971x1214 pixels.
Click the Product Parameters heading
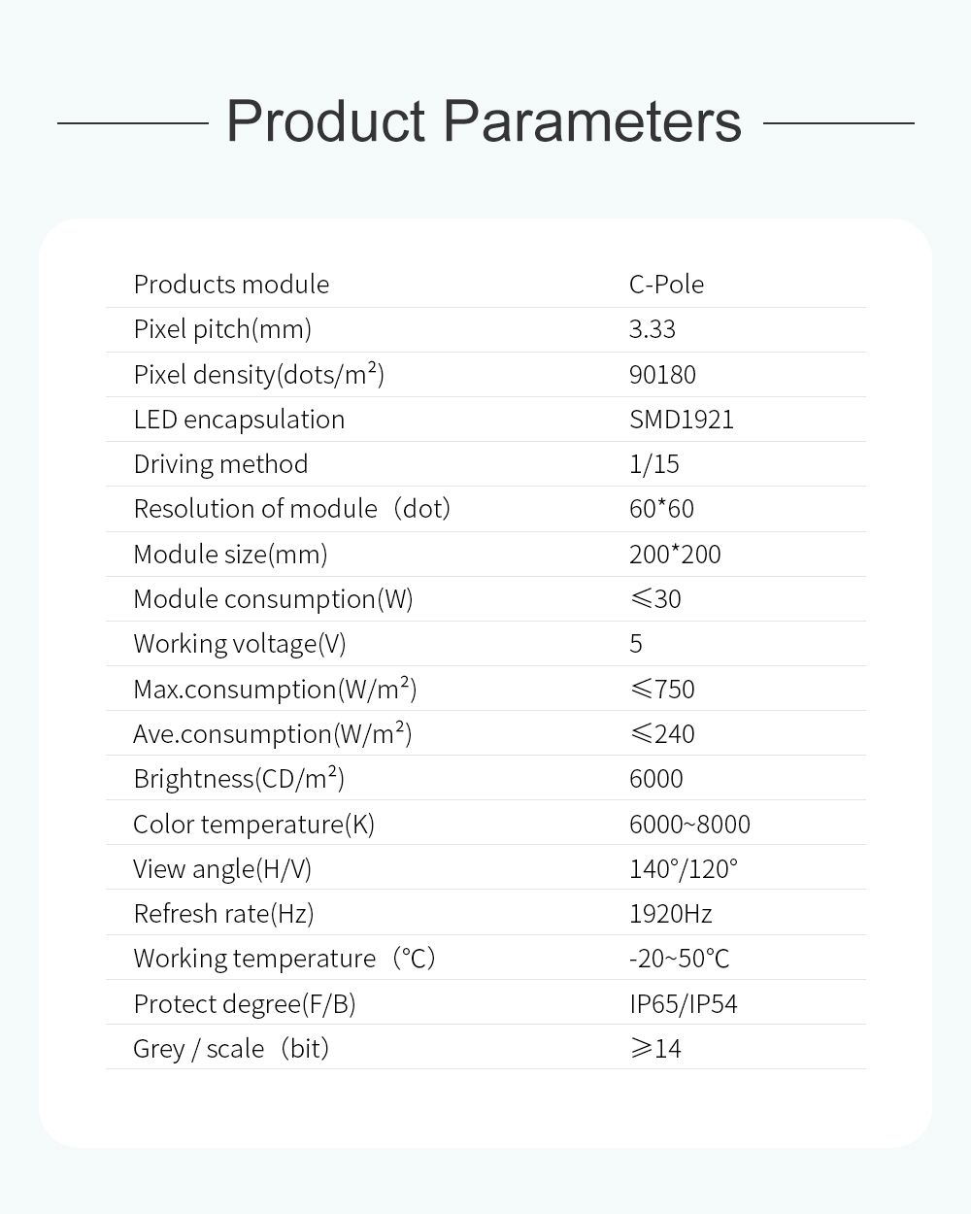(484, 121)
